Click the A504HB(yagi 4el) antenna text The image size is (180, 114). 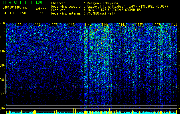[101, 13]
